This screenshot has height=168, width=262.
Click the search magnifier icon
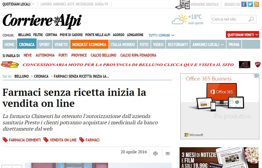251,19
